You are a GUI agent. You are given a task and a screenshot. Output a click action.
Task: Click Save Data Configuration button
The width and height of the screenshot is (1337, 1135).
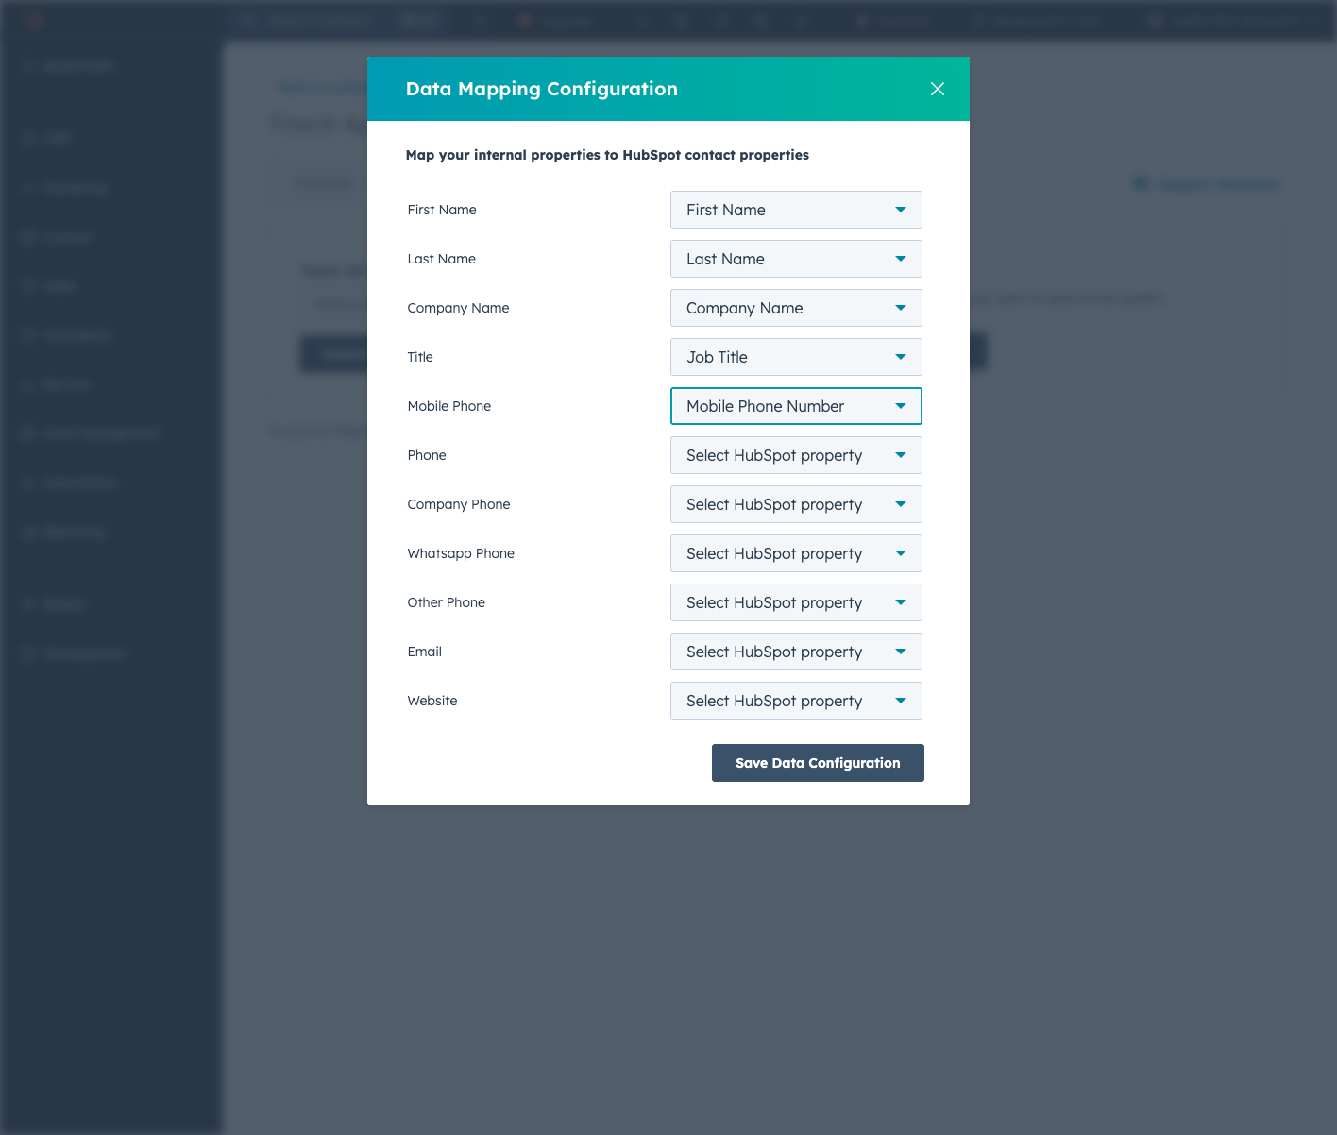pyautogui.click(x=818, y=763)
